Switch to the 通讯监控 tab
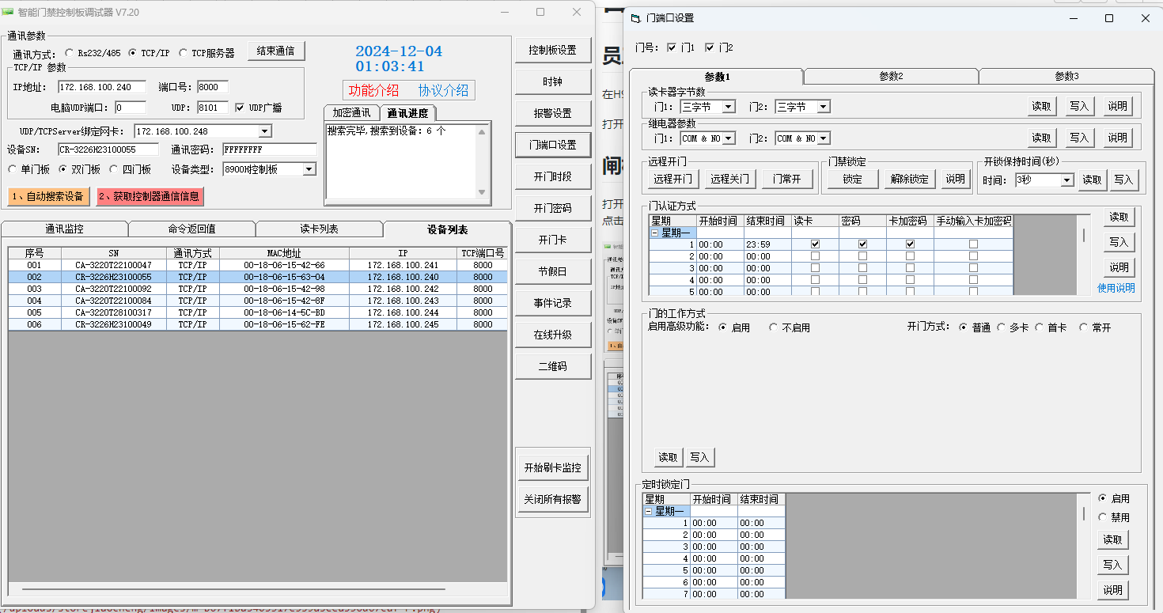 coord(64,229)
